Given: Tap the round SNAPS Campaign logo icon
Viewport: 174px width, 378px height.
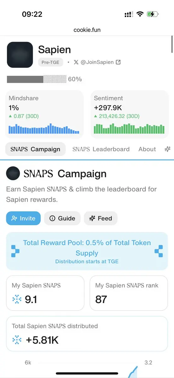Looking at the screenshot, I should 13,174.
